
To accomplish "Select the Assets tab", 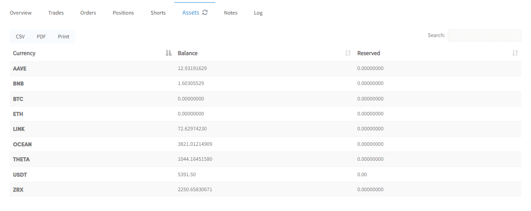I will click(191, 13).
